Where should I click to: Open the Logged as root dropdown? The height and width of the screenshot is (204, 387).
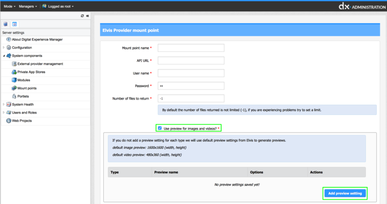61,6
